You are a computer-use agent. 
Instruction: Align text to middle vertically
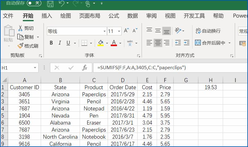click(x=158, y=30)
